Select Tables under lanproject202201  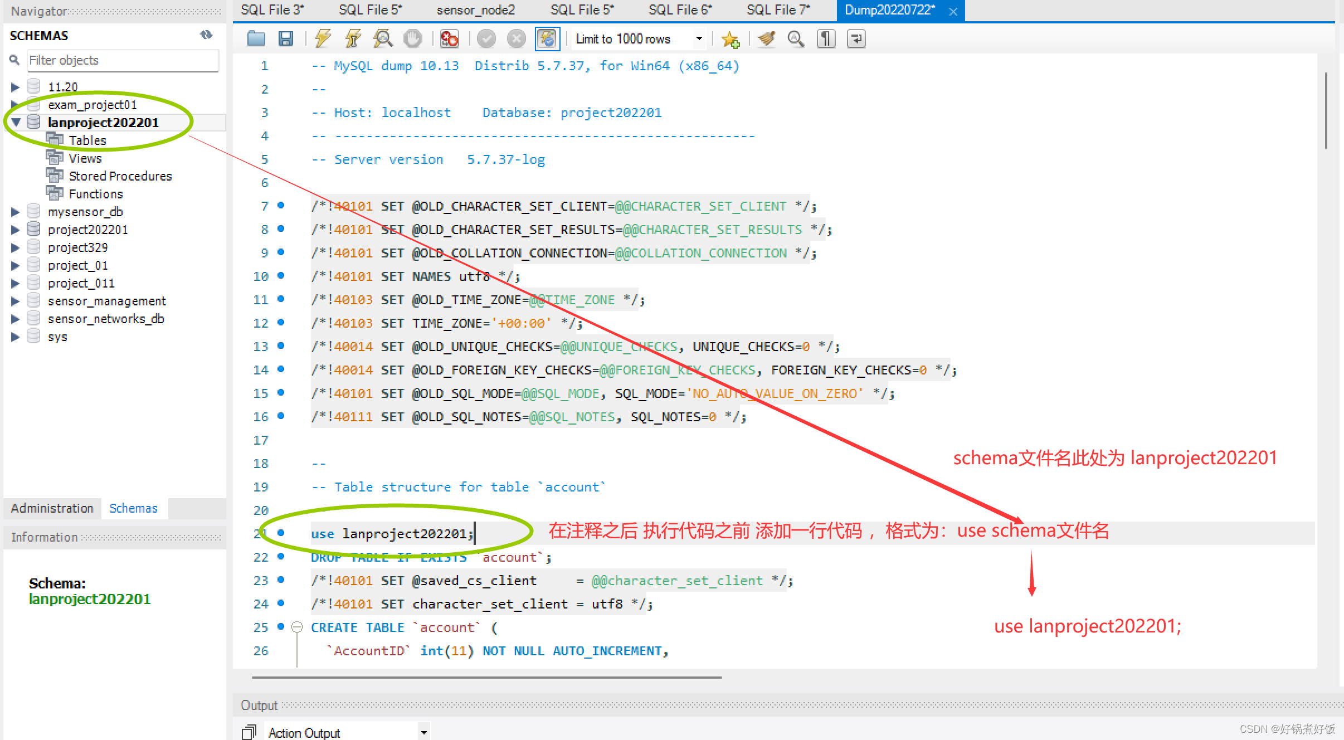(87, 140)
